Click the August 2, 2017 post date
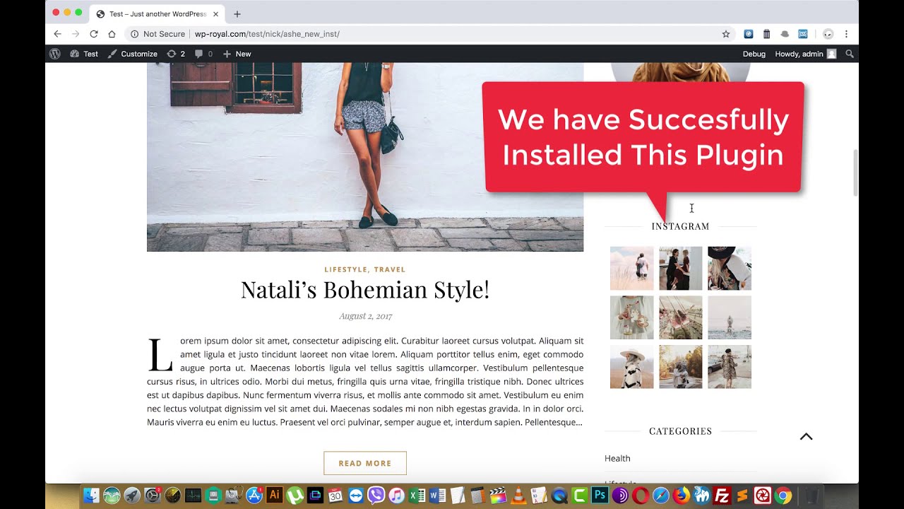 tap(365, 316)
